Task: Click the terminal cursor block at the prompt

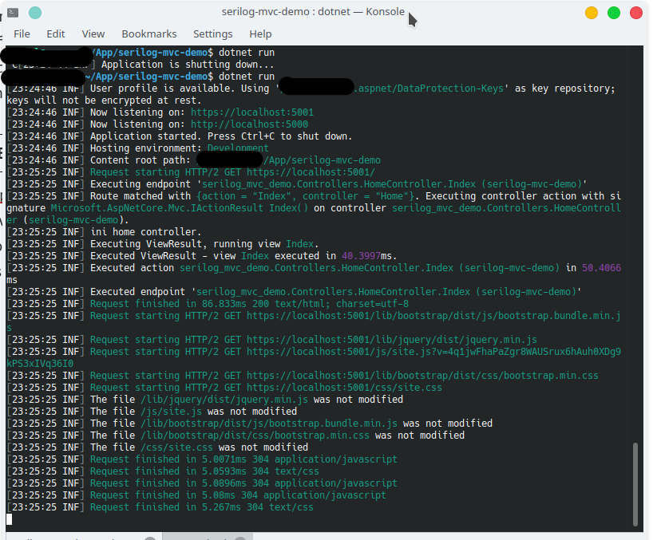Action: 10,519
